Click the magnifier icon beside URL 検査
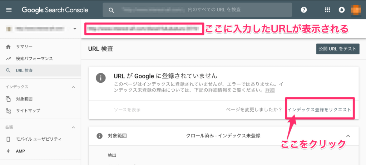 pyautogui.click(x=9, y=71)
